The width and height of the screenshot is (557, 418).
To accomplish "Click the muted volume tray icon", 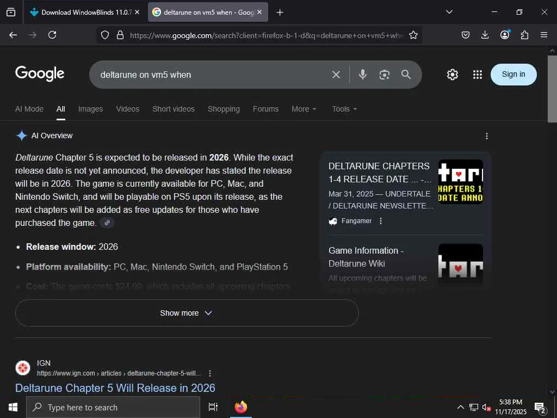I will 486,407.
